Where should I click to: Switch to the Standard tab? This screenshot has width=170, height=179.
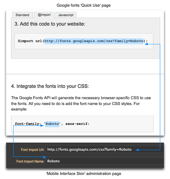pyautogui.click(x=22, y=15)
